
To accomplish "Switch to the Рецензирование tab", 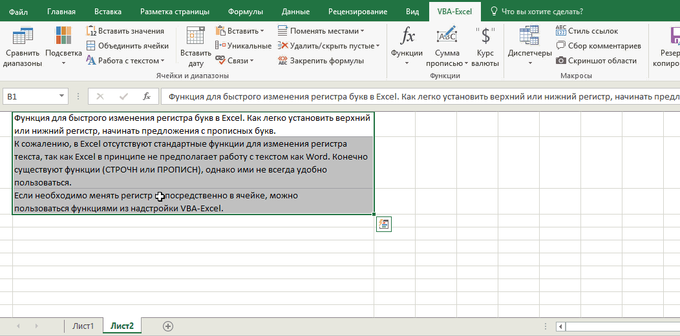I will tap(358, 12).
